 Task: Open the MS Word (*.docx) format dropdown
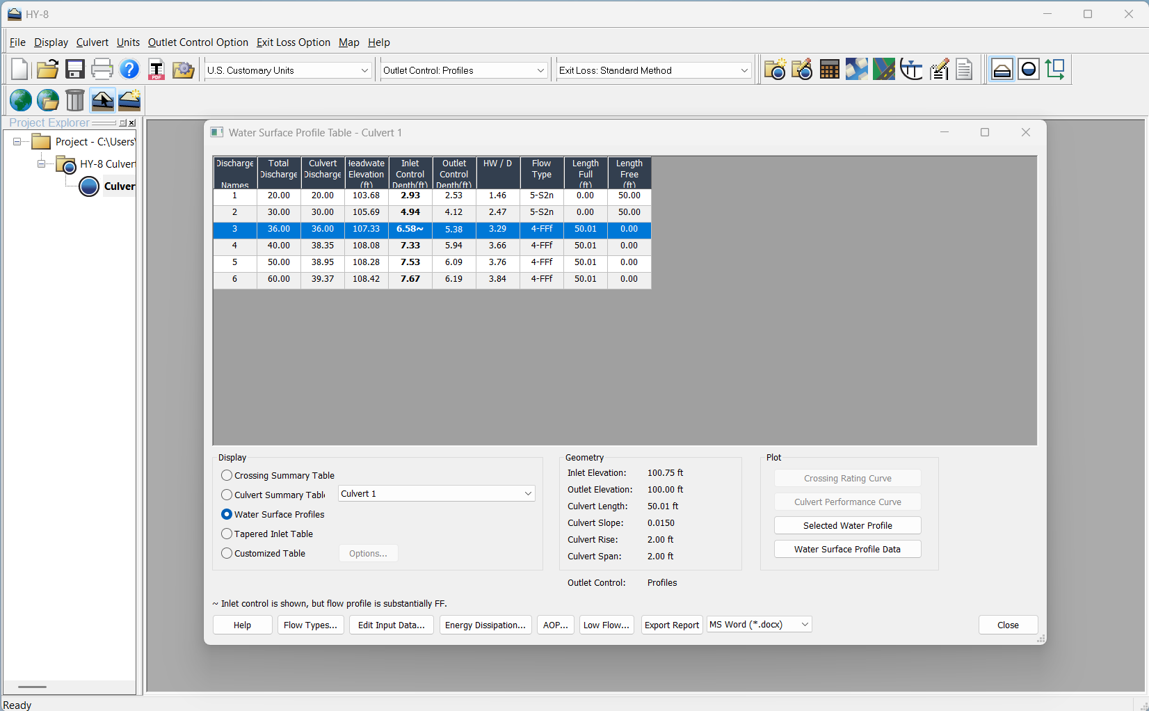[759, 625]
